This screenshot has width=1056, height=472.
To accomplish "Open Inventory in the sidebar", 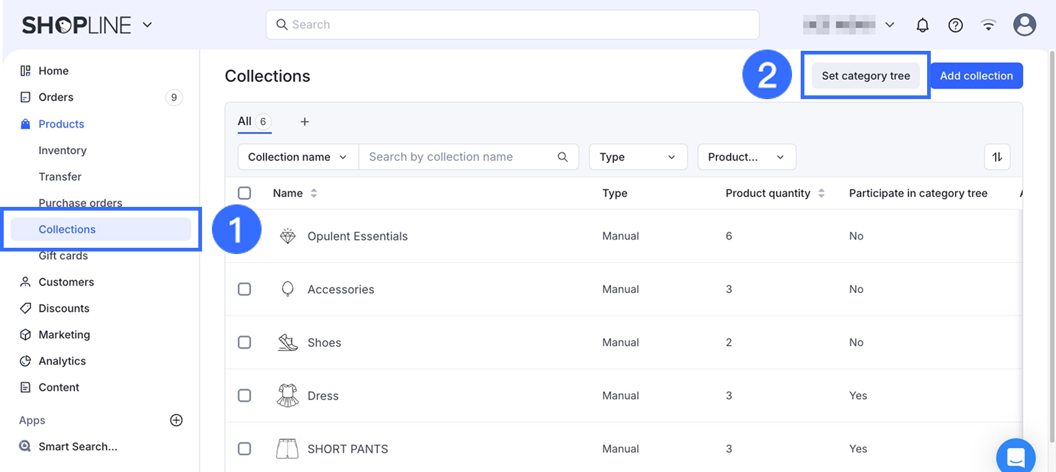I will tap(63, 151).
